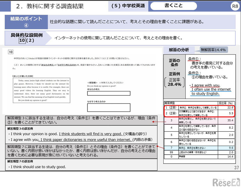The image size is (241, 187).
Task: Click the value 14.4 in the 無解答 row
Action: tap(230, 157)
